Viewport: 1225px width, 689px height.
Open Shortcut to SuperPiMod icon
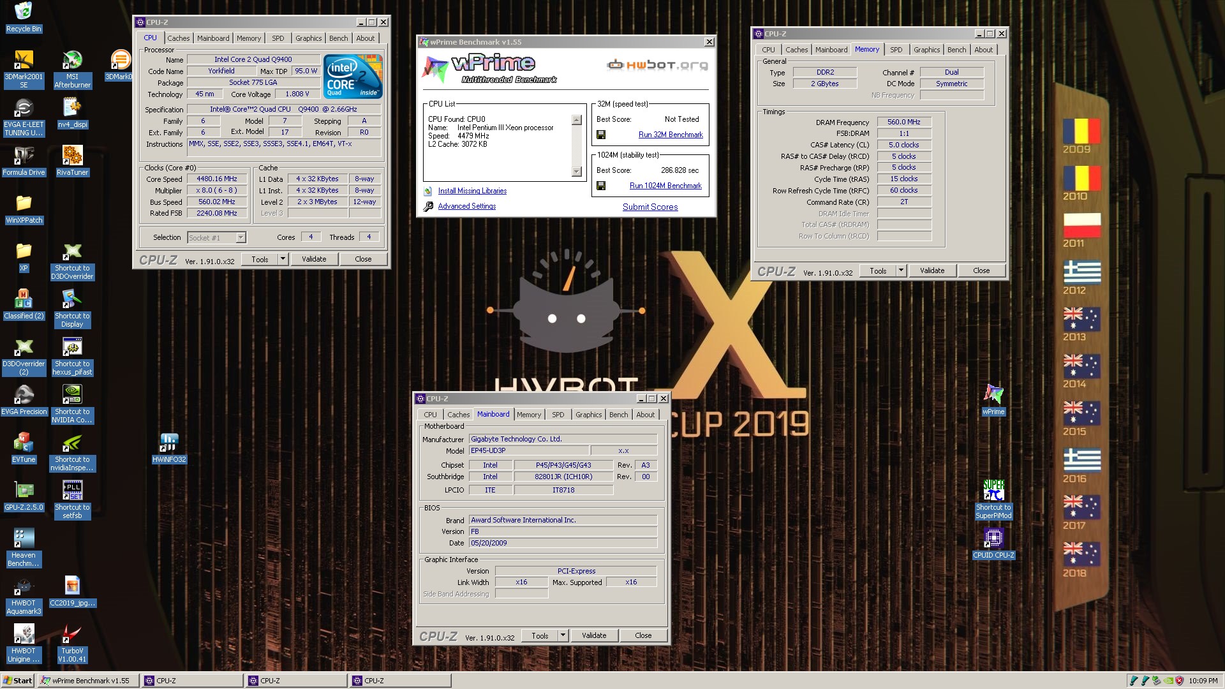click(x=993, y=500)
